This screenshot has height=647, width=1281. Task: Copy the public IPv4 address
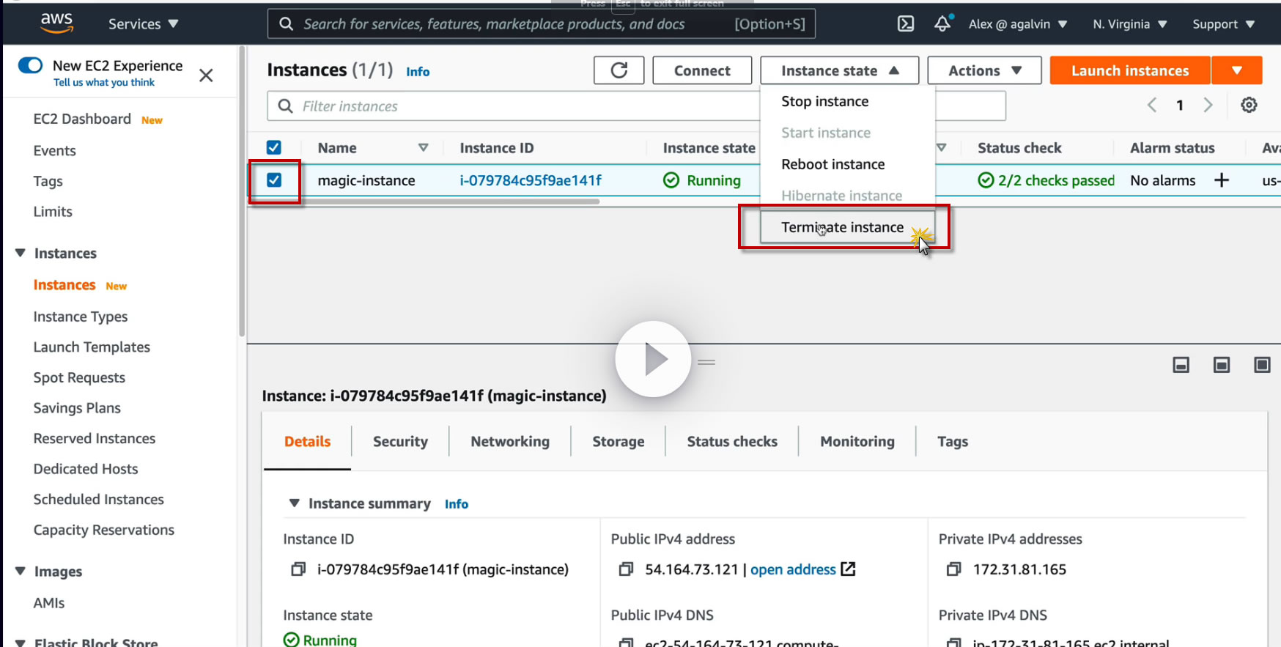626,569
